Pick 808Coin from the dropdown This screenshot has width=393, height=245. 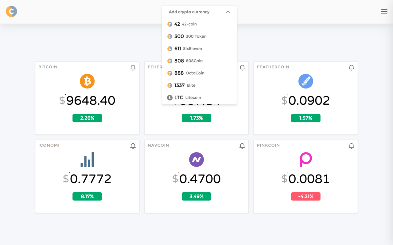point(199,61)
